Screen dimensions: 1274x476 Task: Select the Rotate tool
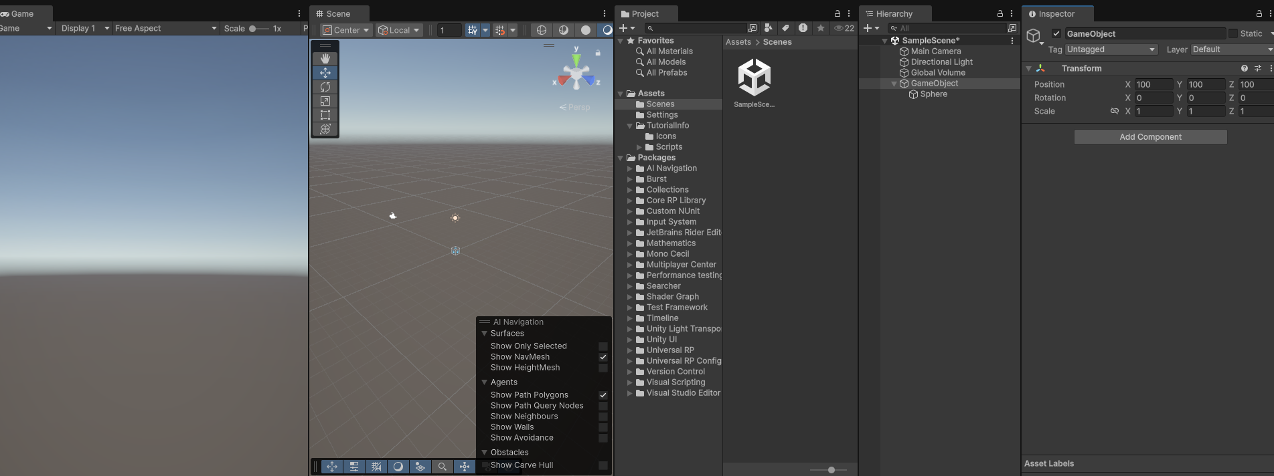coord(325,87)
